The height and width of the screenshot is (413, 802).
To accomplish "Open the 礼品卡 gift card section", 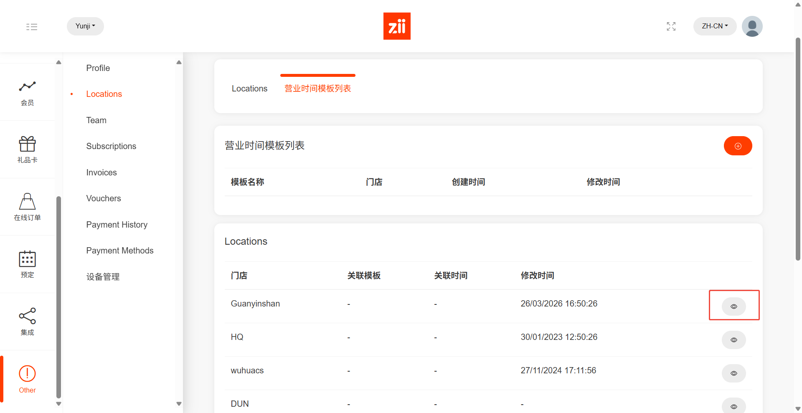I will (x=27, y=149).
